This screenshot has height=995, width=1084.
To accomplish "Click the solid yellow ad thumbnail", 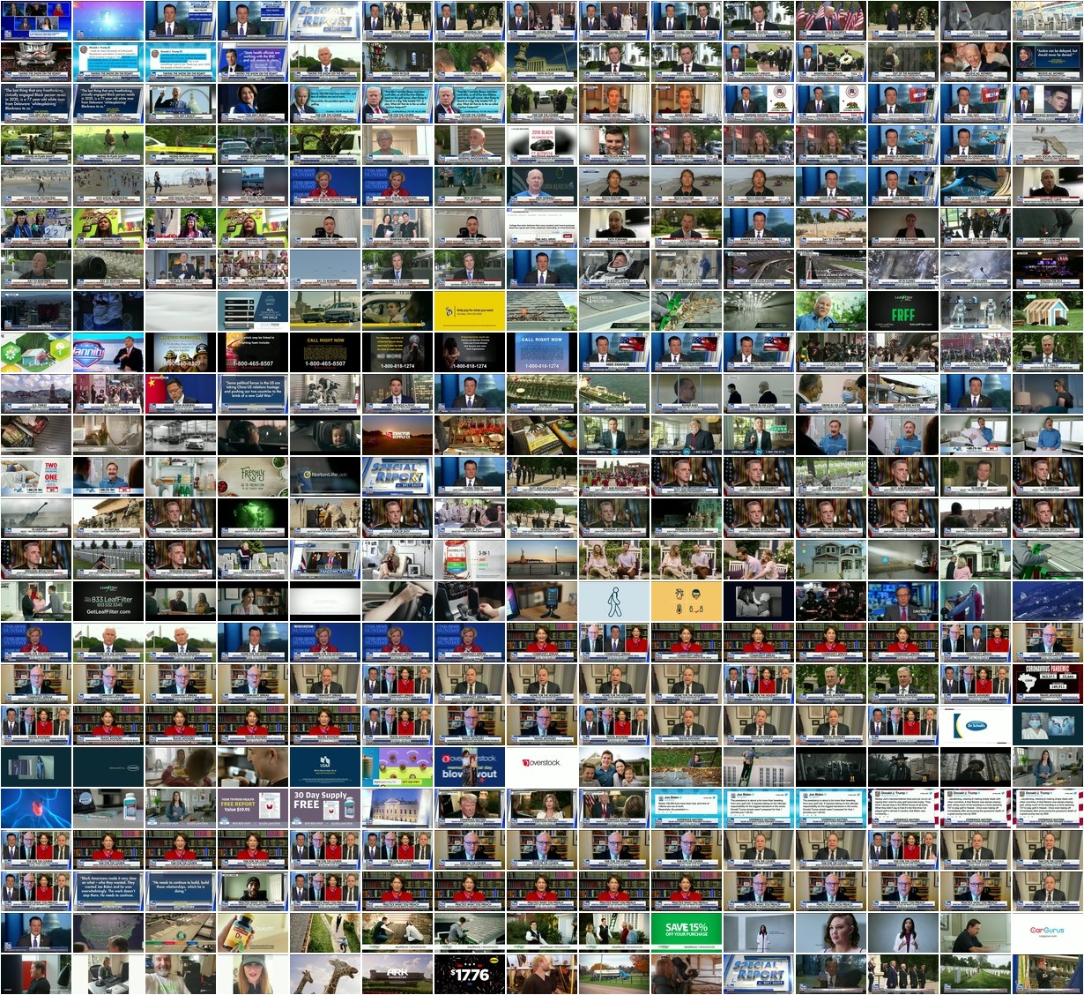I will point(469,310).
